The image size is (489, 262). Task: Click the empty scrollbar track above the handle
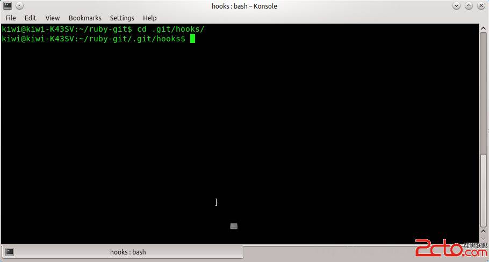point(484,93)
